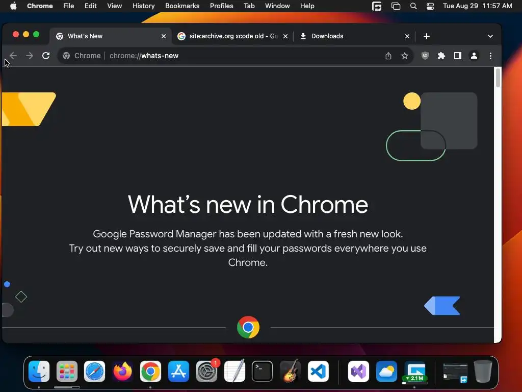The width and height of the screenshot is (522, 392).
Task: Open the Window menu
Action: click(x=277, y=6)
